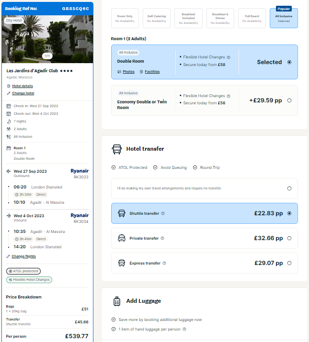This screenshot has width=309, height=342.
Task: Click the check-out calendar icon
Action: 9,114
